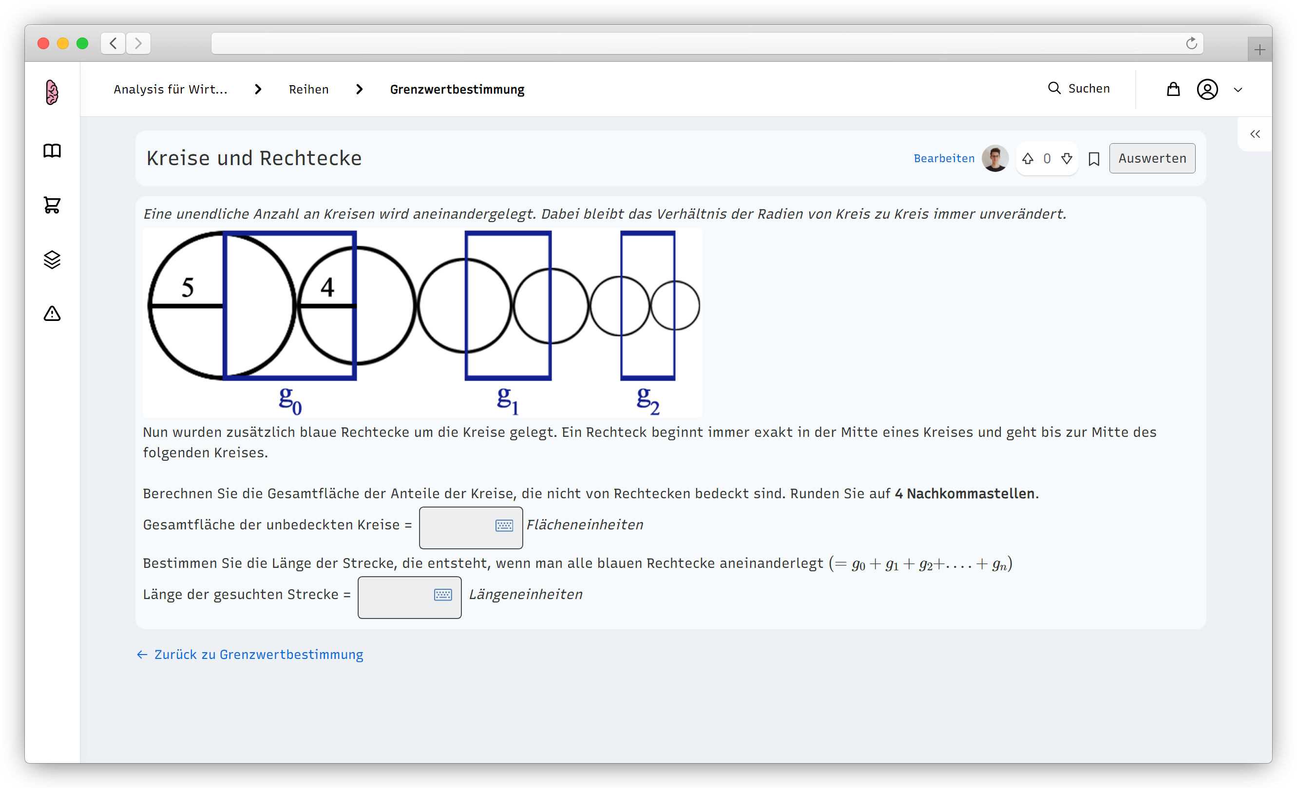Image resolution: width=1297 pixels, height=788 pixels.
Task: Click the vote count 0
Action: [x=1047, y=158]
